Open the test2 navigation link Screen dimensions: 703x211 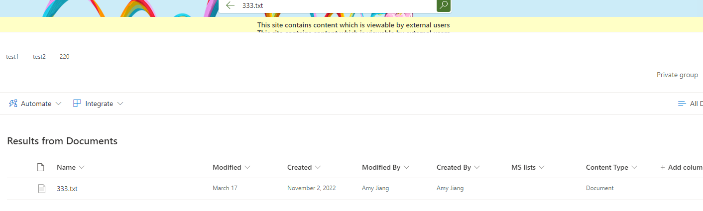tap(39, 57)
